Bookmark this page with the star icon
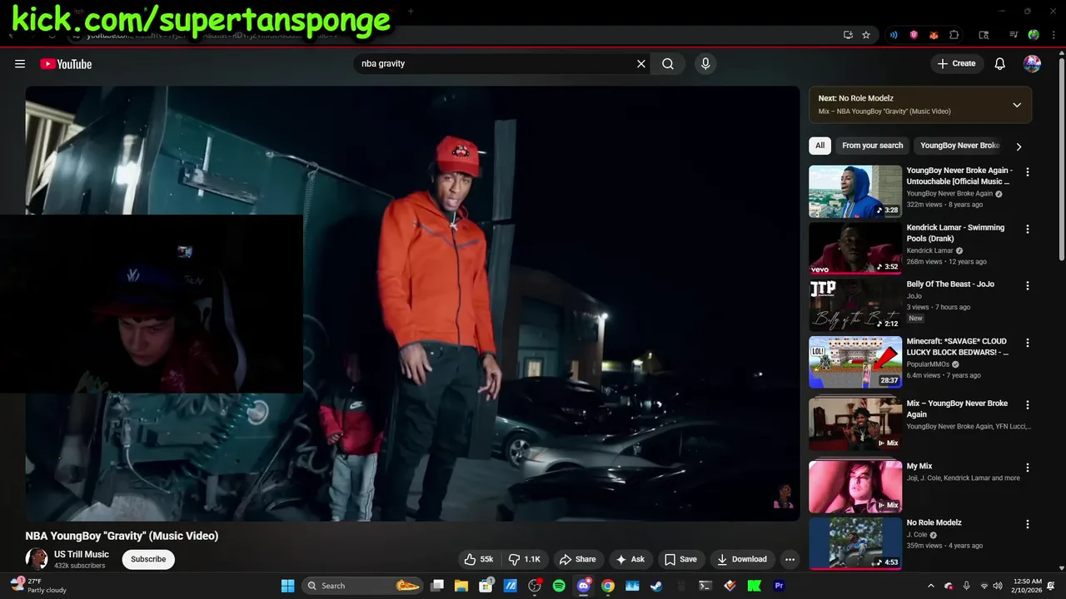Image resolution: width=1066 pixels, height=599 pixels. (x=866, y=35)
